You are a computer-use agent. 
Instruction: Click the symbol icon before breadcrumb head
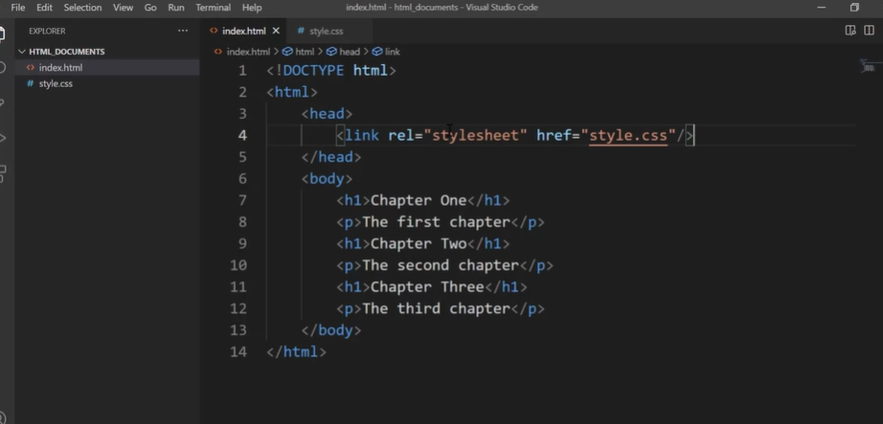[x=331, y=52]
